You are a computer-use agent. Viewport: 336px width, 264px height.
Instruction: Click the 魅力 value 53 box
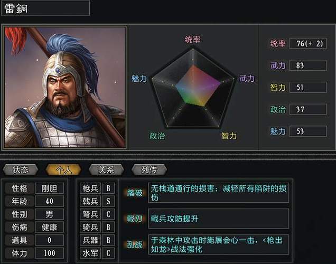(307, 131)
